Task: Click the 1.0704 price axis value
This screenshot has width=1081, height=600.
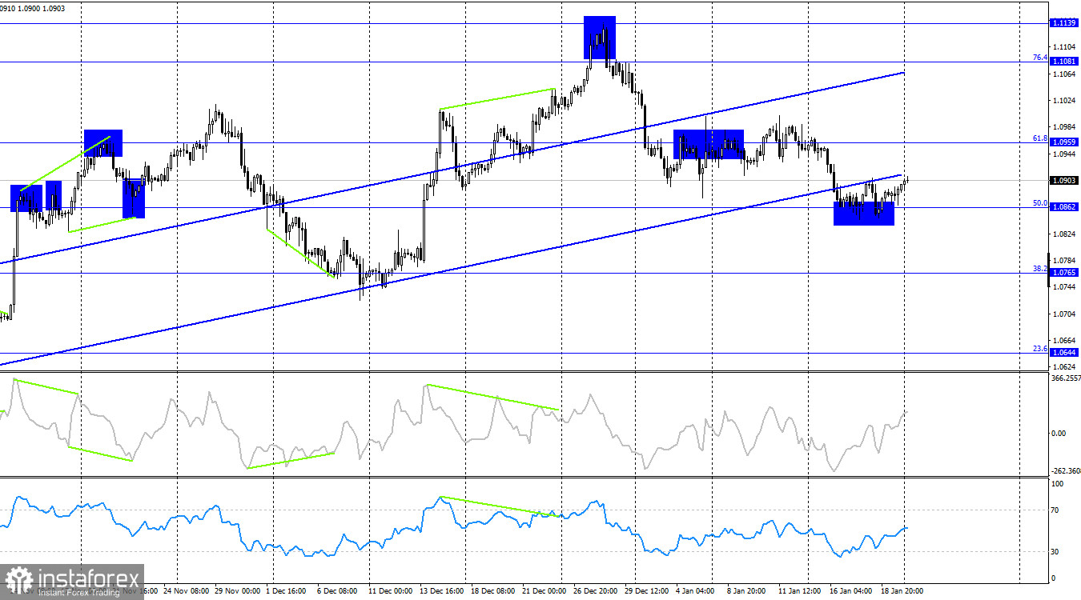Action: pyautogui.click(x=1065, y=314)
